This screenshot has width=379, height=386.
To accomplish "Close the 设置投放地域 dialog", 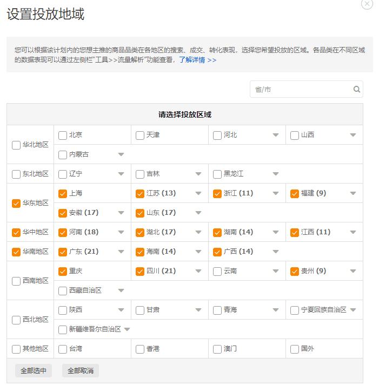I will point(367,4).
